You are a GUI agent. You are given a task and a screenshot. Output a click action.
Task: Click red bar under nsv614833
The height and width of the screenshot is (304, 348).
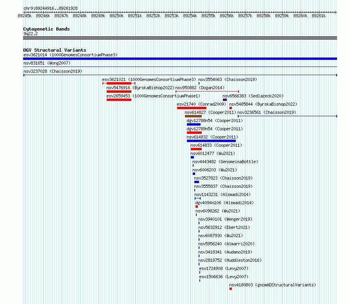coord(196,149)
